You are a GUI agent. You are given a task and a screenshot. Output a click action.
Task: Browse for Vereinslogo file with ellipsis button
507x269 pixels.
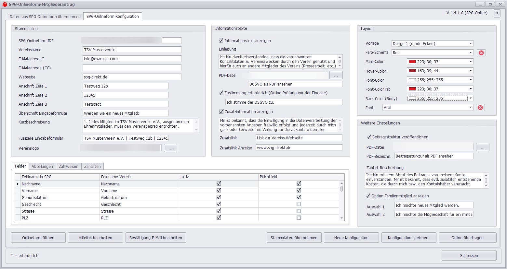click(170, 148)
